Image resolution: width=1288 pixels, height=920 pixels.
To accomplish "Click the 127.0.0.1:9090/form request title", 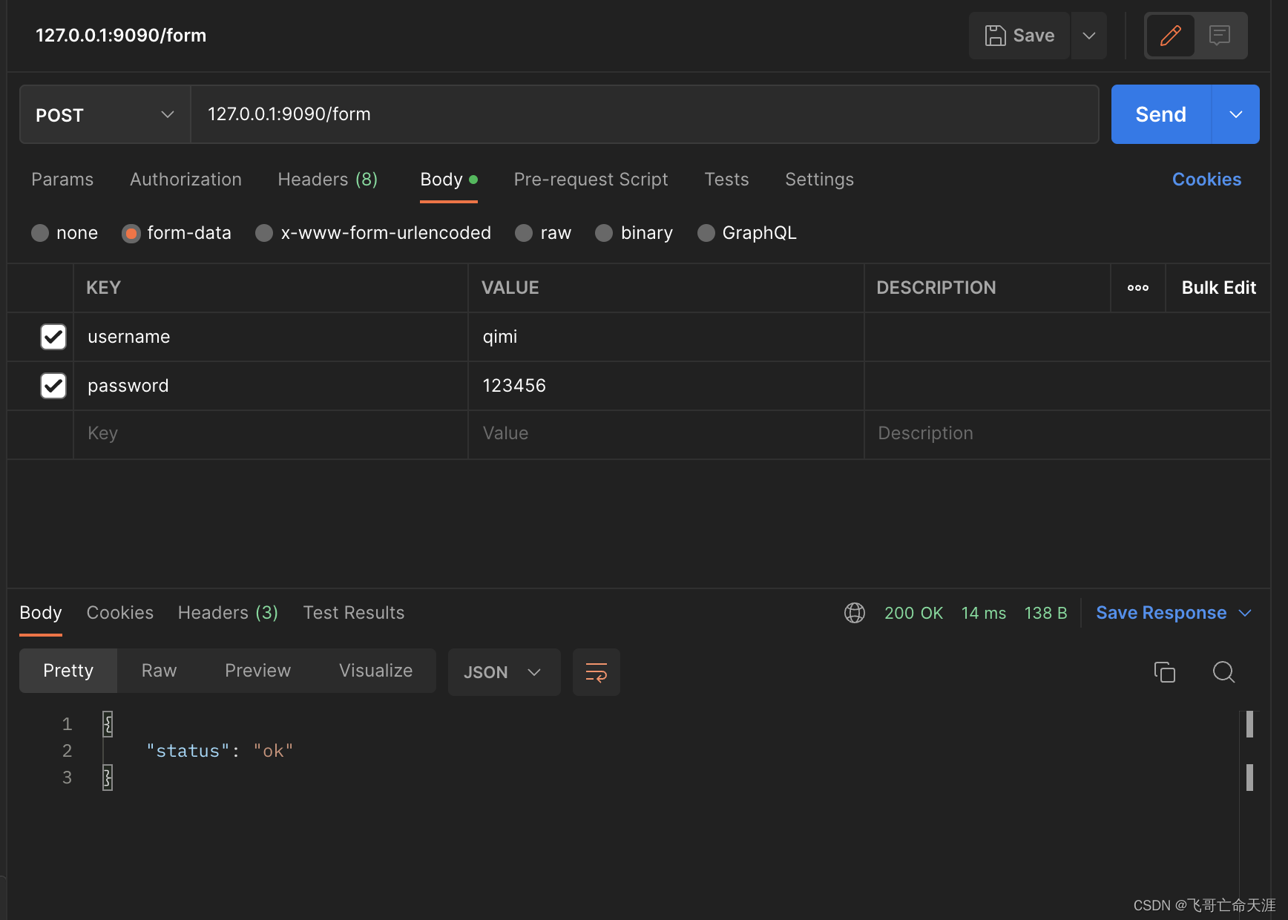I will pos(121,36).
